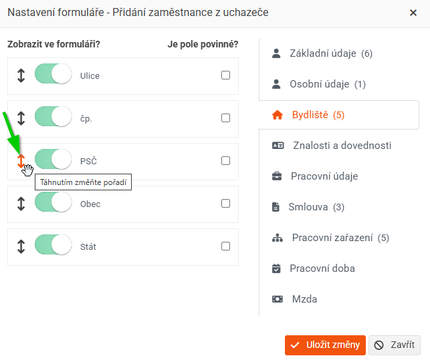Turn off the Stát display switch
This screenshot has width=430, height=364.
(53, 244)
